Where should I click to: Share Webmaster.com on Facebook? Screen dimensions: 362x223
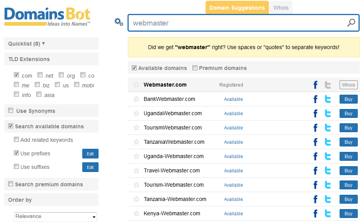coord(315,85)
